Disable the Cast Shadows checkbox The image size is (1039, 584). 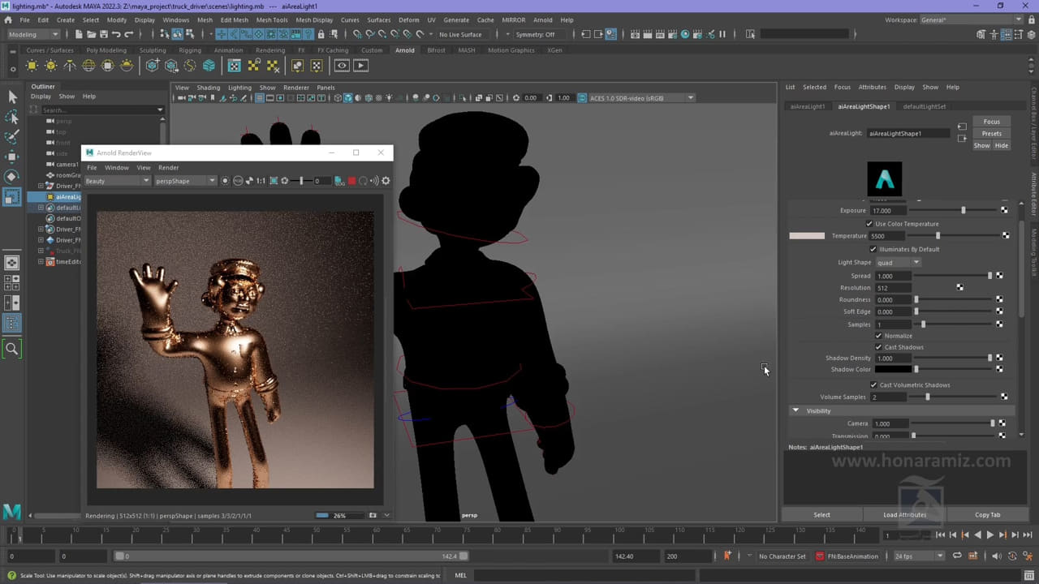[878, 347]
